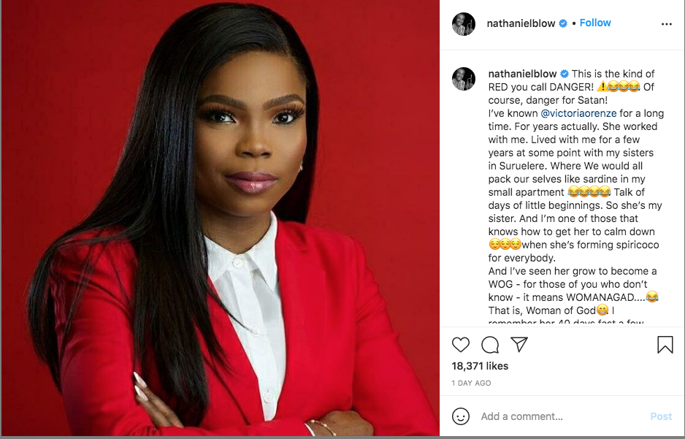Screen dimensions: 685x439
Task: Open the nathanielblow username in the header
Action: click(x=521, y=23)
